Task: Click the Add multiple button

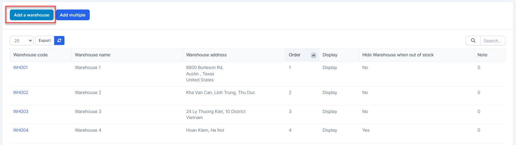Action: click(73, 15)
